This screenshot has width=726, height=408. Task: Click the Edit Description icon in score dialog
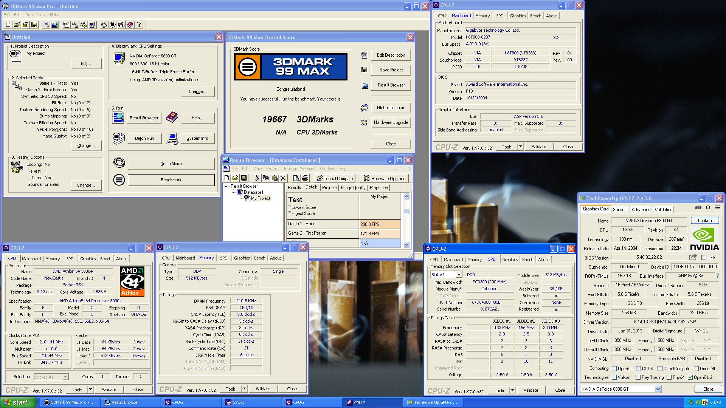coord(364,55)
